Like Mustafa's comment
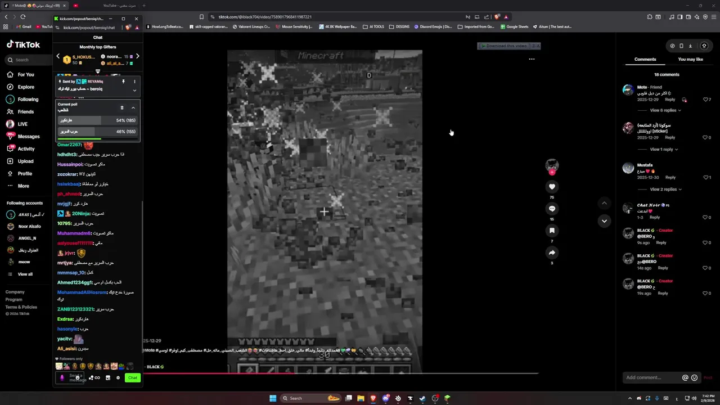 (x=705, y=177)
